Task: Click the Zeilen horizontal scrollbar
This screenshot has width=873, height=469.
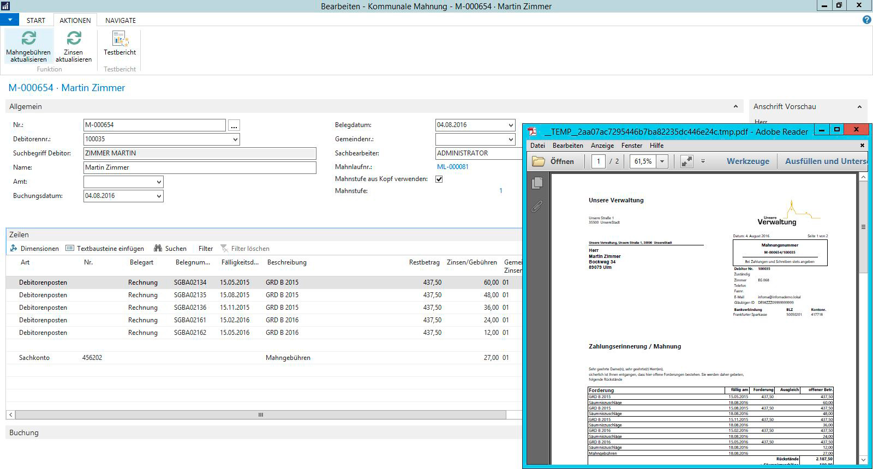Action: (260, 415)
